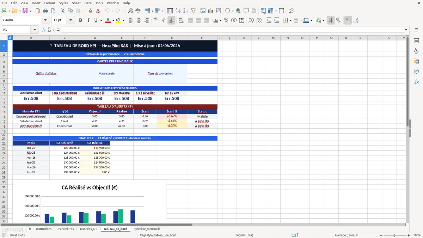Click Sort Ascending icon

(178, 11)
